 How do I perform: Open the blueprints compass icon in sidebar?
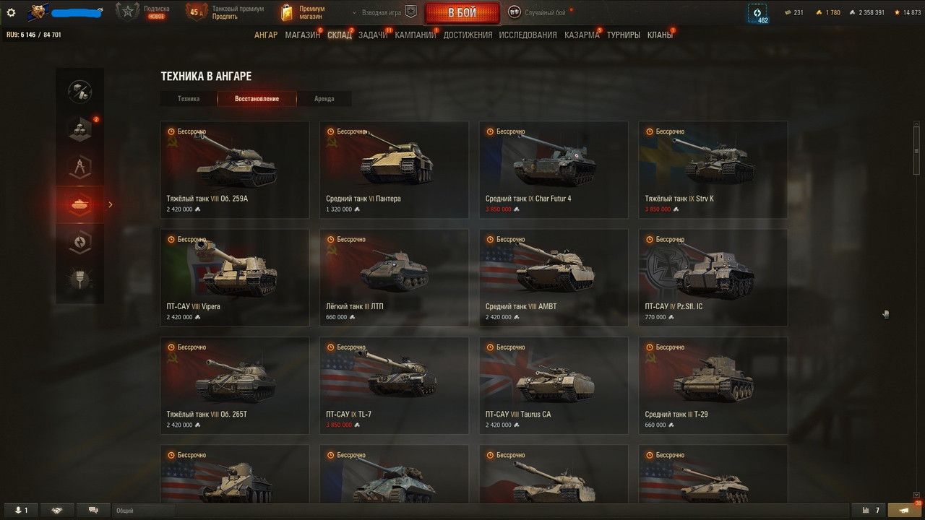click(80, 168)
